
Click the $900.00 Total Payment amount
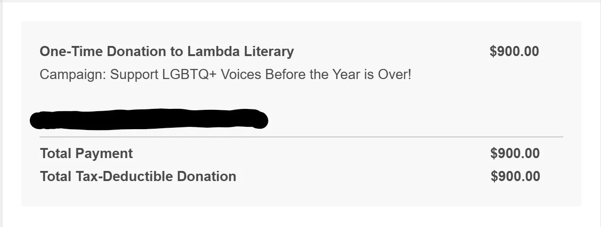[x=515, y=153]
